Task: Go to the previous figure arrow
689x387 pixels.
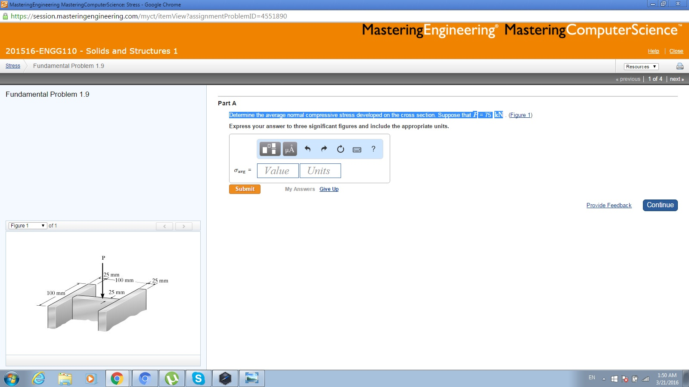Action: coord(164,226)
